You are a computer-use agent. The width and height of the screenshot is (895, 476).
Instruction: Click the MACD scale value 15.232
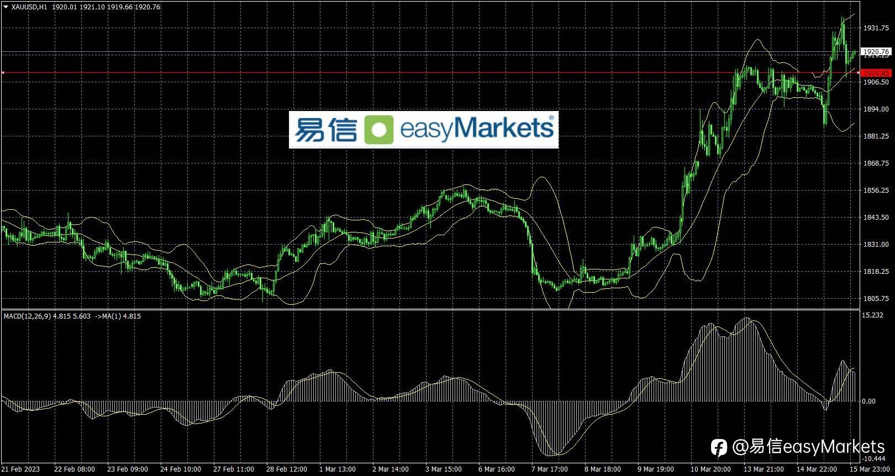(x=873, y=315)
